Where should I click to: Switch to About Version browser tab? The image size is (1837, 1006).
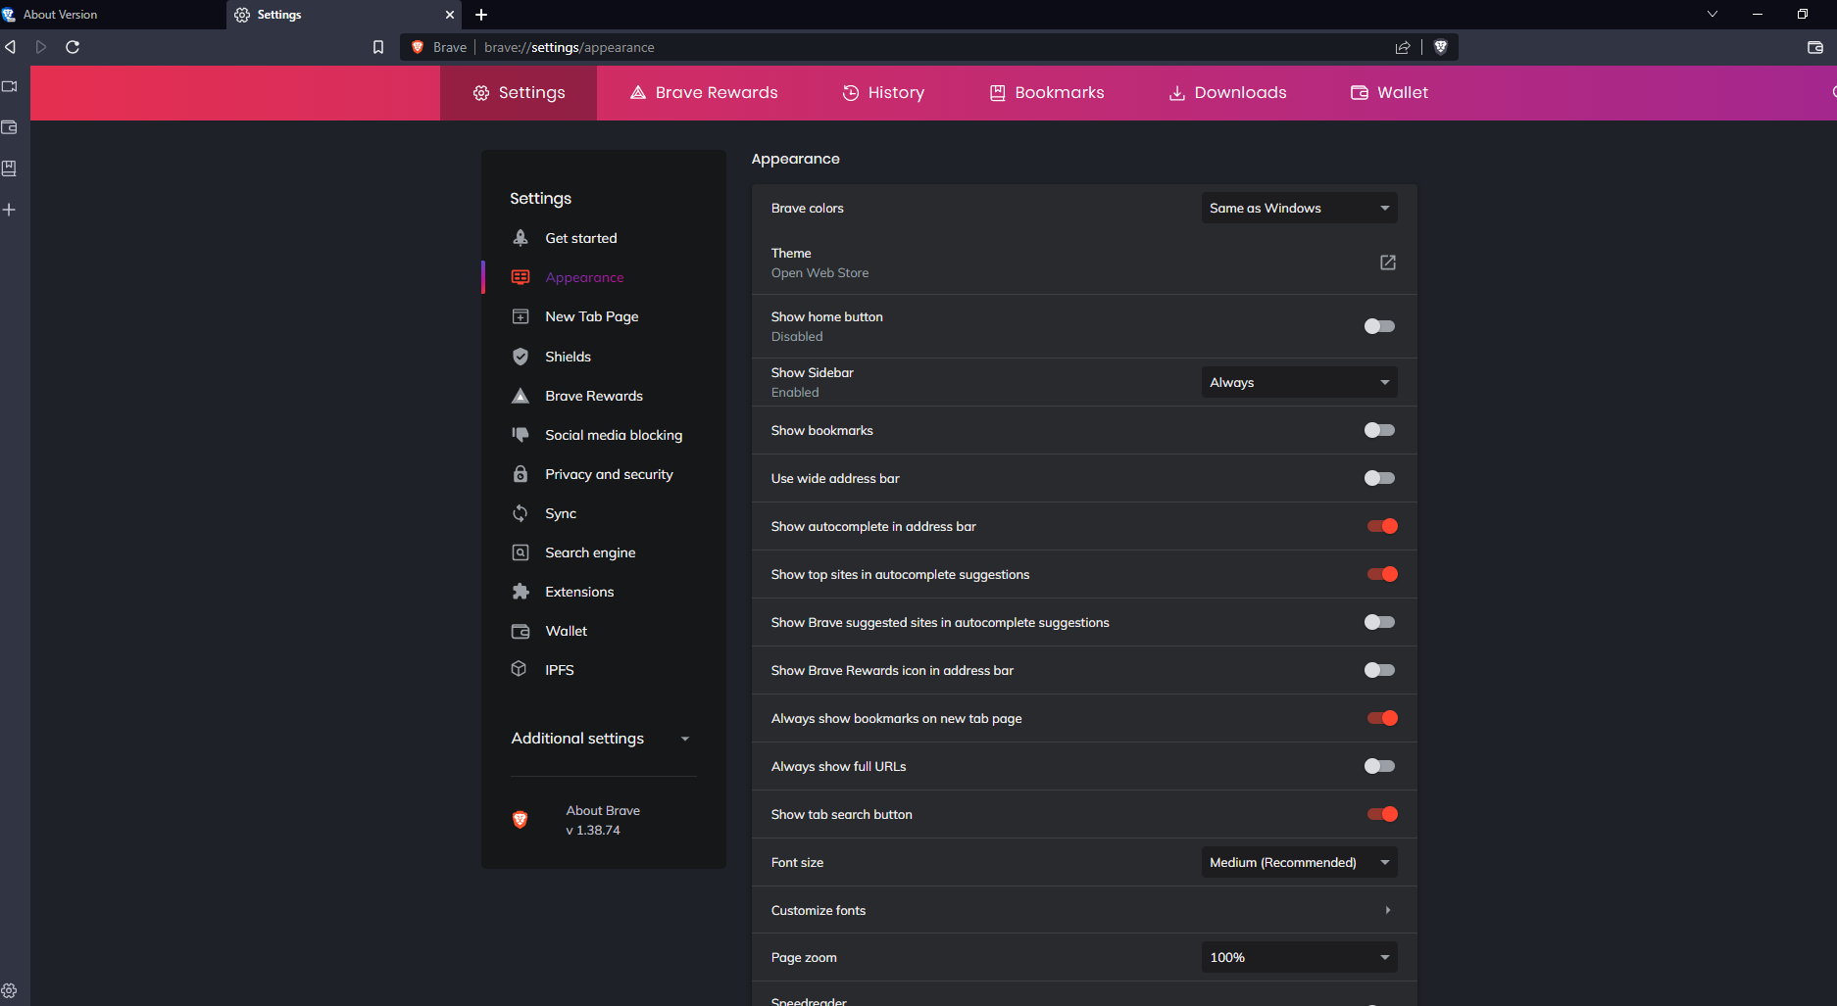pos(113,15)
